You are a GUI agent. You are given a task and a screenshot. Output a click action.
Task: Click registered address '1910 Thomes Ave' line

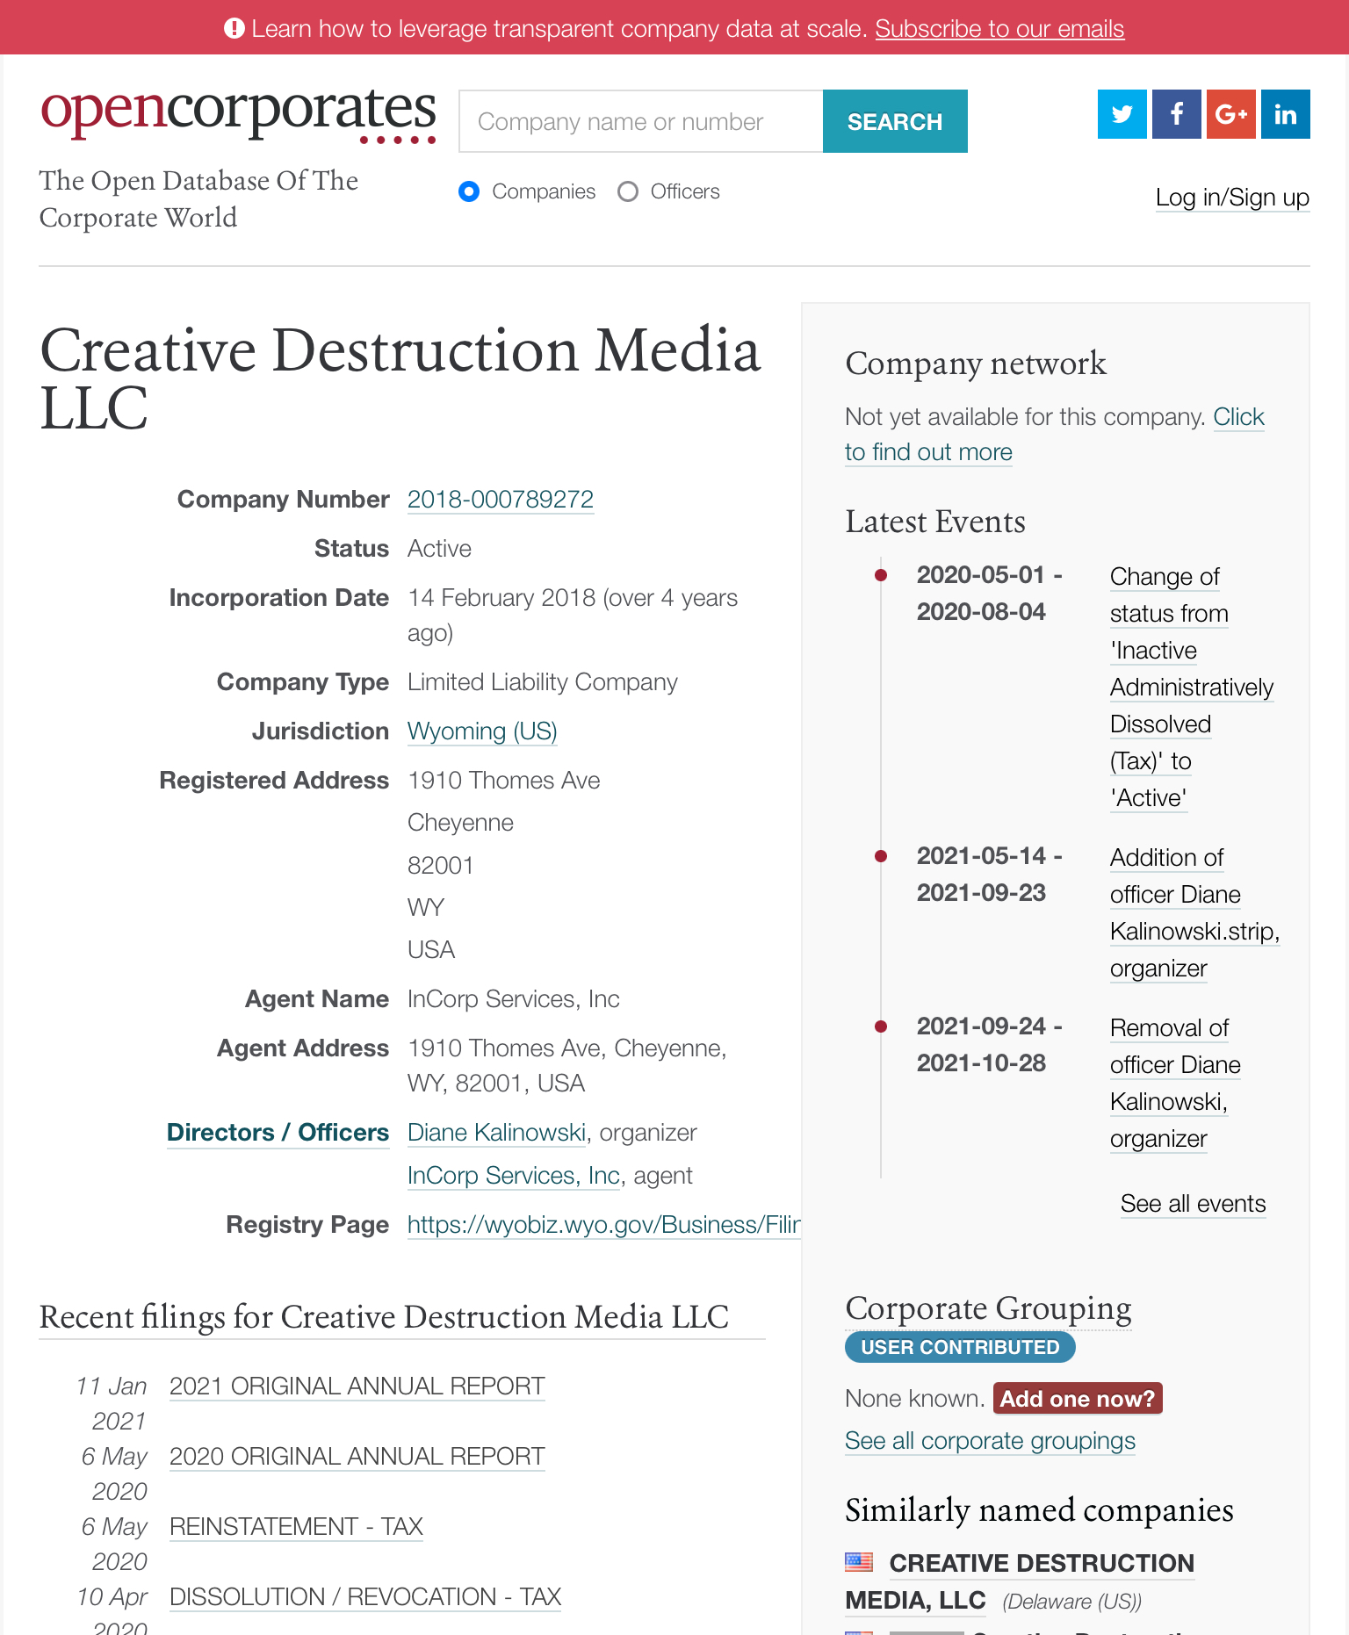click(504, 780)
